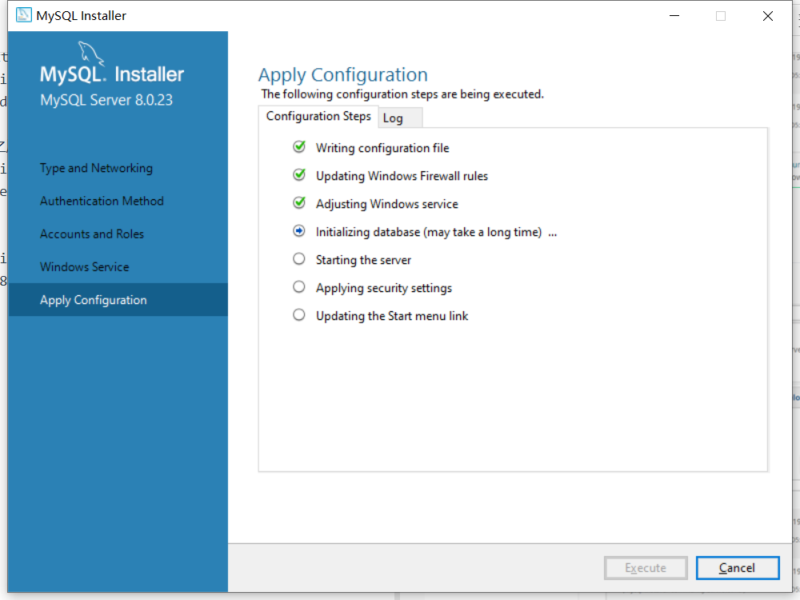Click the 'Apply Configuration' page heading
Viewport: 800px width, 600px height.
click(343, 75)
